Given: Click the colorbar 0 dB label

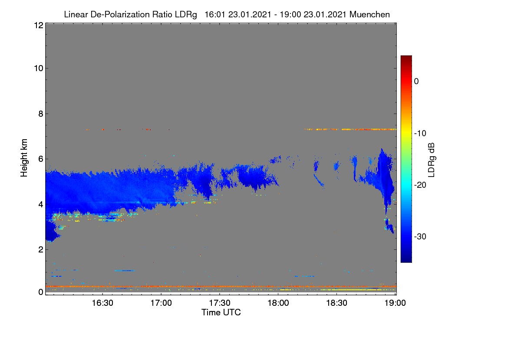Looking at the screenshot, I should click(416, 81).
